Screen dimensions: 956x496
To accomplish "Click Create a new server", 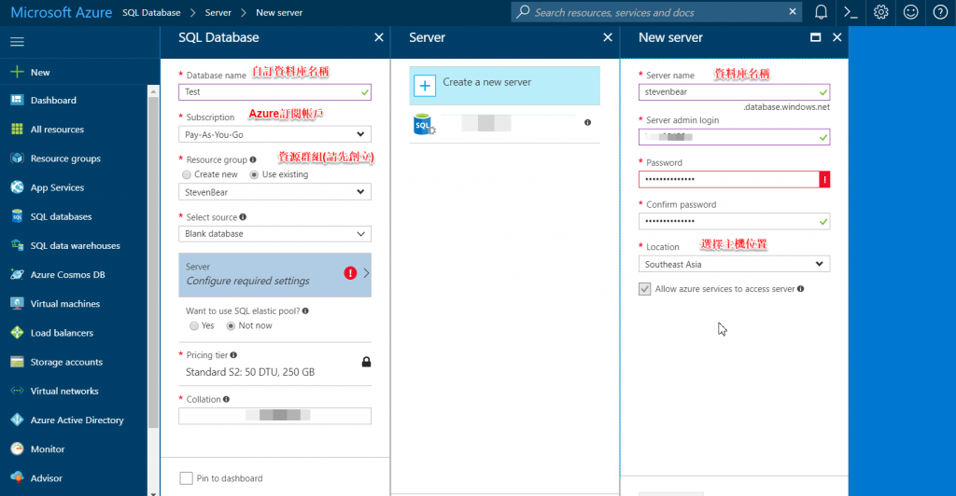I will [505, 86].
